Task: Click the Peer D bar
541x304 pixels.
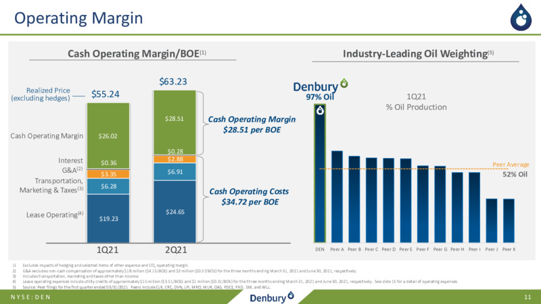Action: (388, 200)
